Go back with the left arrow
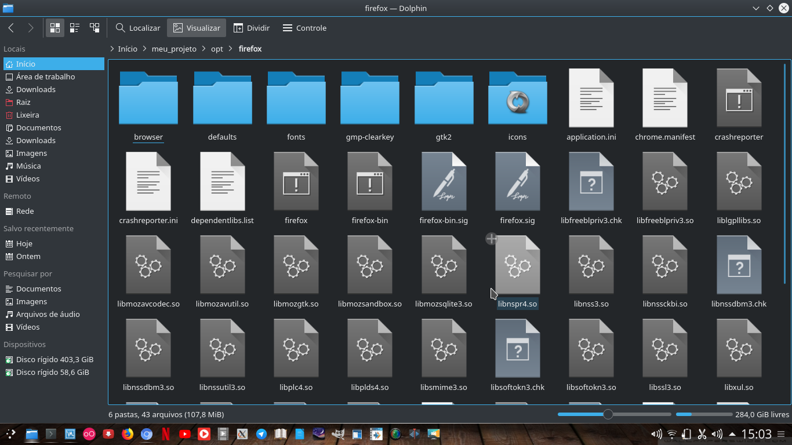Viewport: 792px width, 445px height. [x=11, y=28]
